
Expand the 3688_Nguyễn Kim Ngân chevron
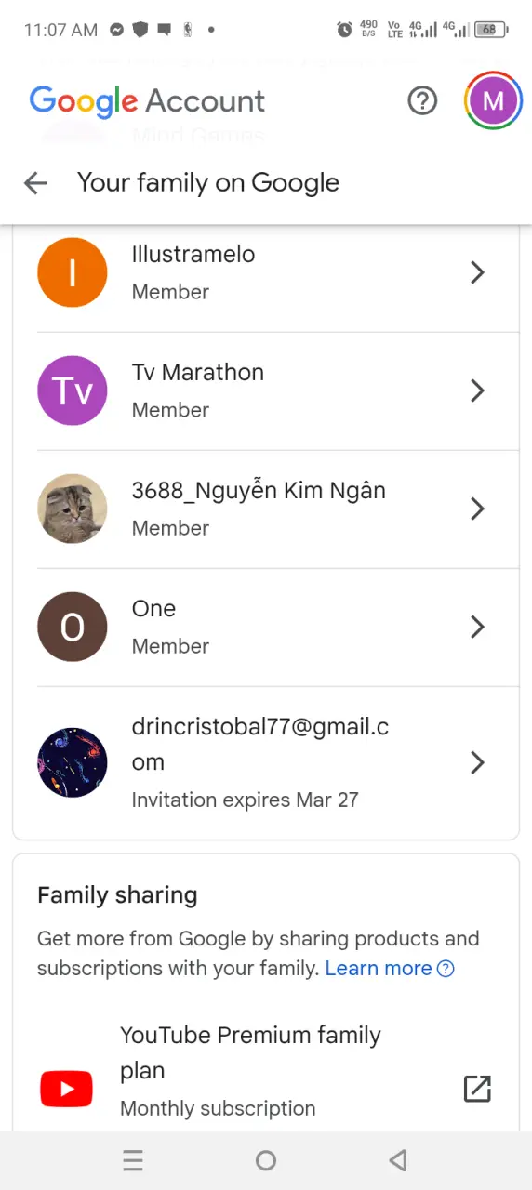(477, 509)
